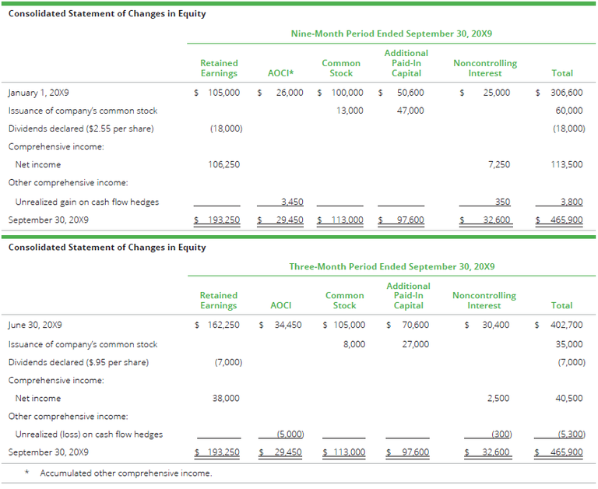Select the AOCI* column header with asterisk

pos(280,73)
